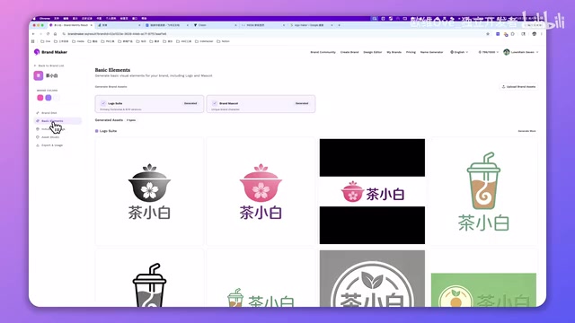Expand the user account dropdown arrow
Viewport: 575px width, 323px height.
(x=537, y=52)
